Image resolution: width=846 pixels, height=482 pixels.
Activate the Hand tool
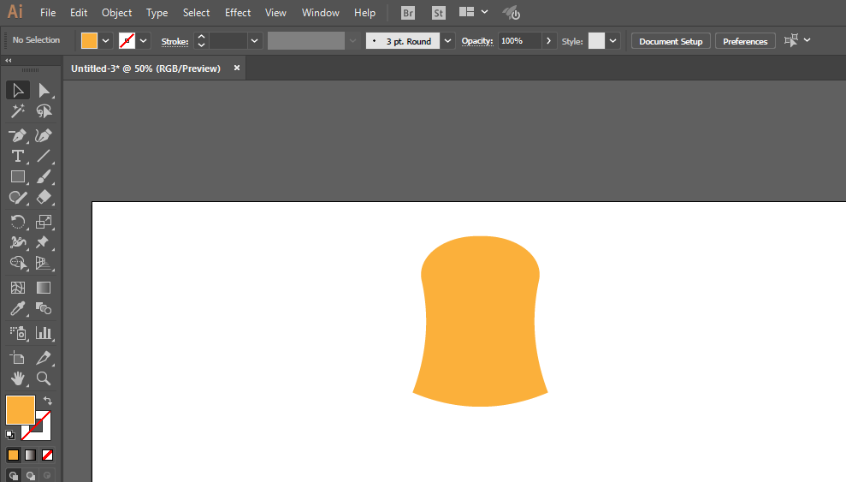[18, 378]
